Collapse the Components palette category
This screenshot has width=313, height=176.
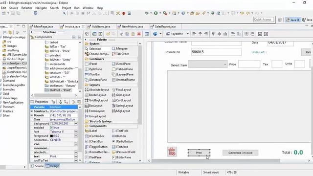pos(111,126)
